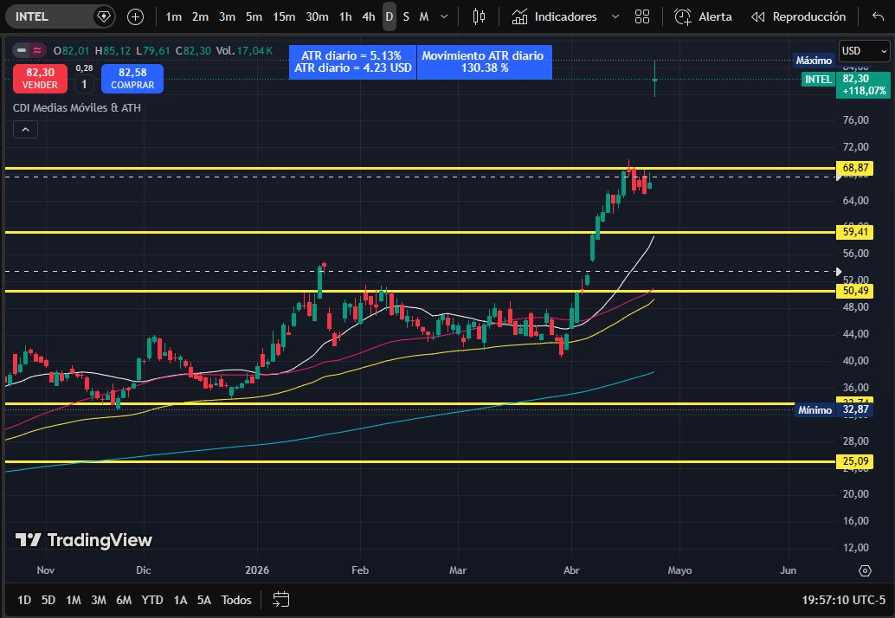Set the range to 5D
Viewport: 895px width, 618px height.
tap(48, 600)
